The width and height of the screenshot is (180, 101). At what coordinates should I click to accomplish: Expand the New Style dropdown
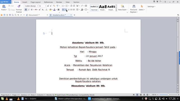127,10
